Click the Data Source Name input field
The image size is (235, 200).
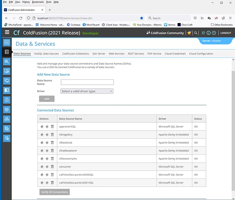[87, 82]
